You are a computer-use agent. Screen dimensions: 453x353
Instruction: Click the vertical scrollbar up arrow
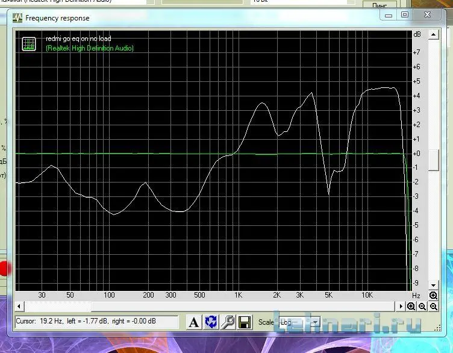(433, 35)
